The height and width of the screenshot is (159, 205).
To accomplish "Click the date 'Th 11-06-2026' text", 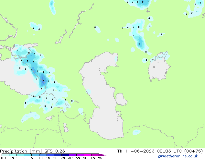I will (x=136, y=151).
